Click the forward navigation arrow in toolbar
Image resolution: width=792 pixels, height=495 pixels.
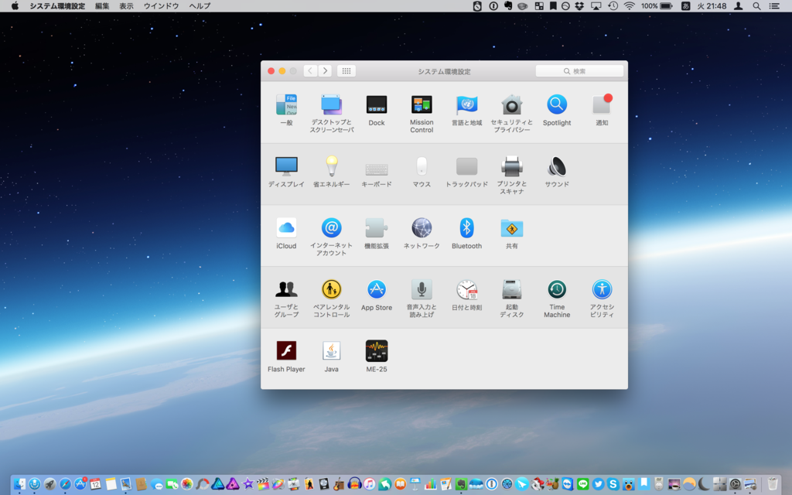point(325,70)
